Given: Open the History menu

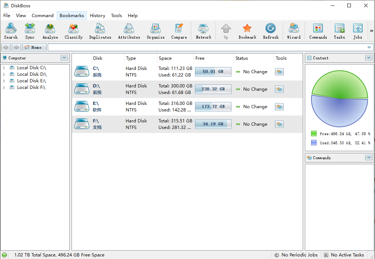Looking at the screenshot, I should [x=97, y=16].
